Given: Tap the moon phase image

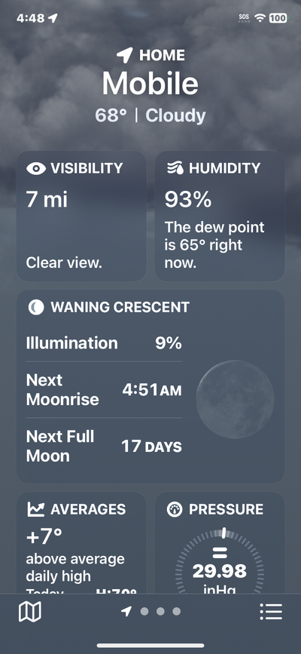Looking at the screenshot, I should pos(236,400).
